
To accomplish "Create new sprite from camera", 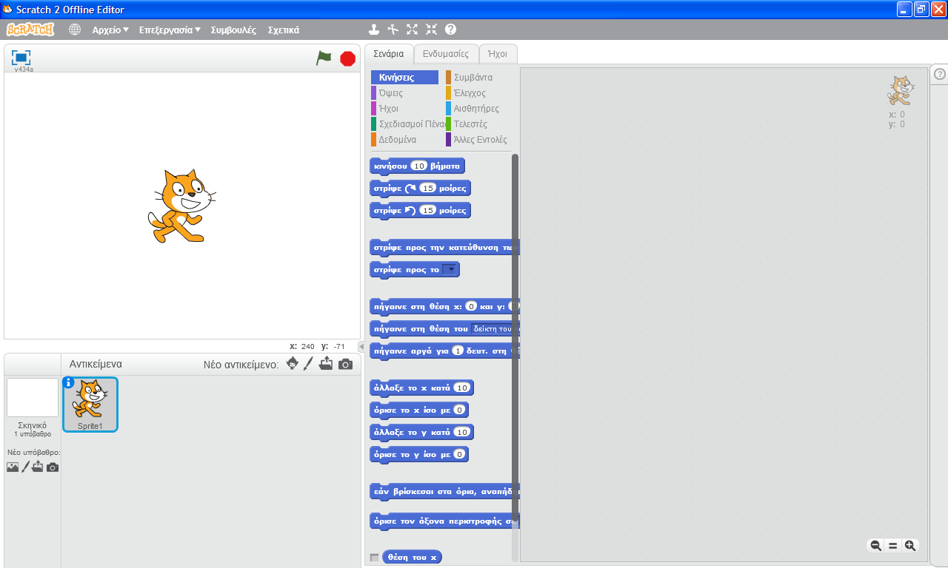I will [345, 364].
